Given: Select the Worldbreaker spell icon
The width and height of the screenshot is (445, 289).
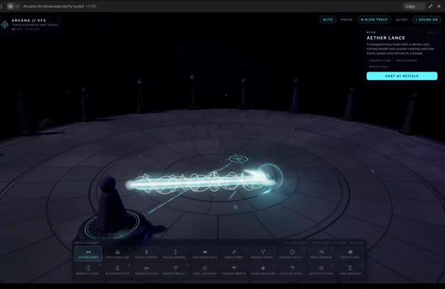Looking at the screenshot, I should [x=350, y=270].
